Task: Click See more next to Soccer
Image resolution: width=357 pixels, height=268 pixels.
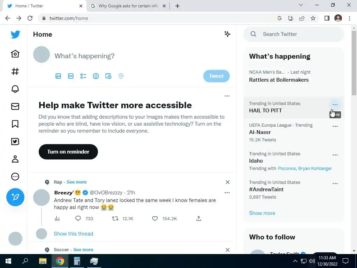Action: pos(83,250)
